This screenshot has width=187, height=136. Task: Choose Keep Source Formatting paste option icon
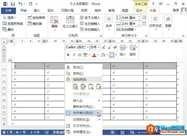click(x=75, y=86)
